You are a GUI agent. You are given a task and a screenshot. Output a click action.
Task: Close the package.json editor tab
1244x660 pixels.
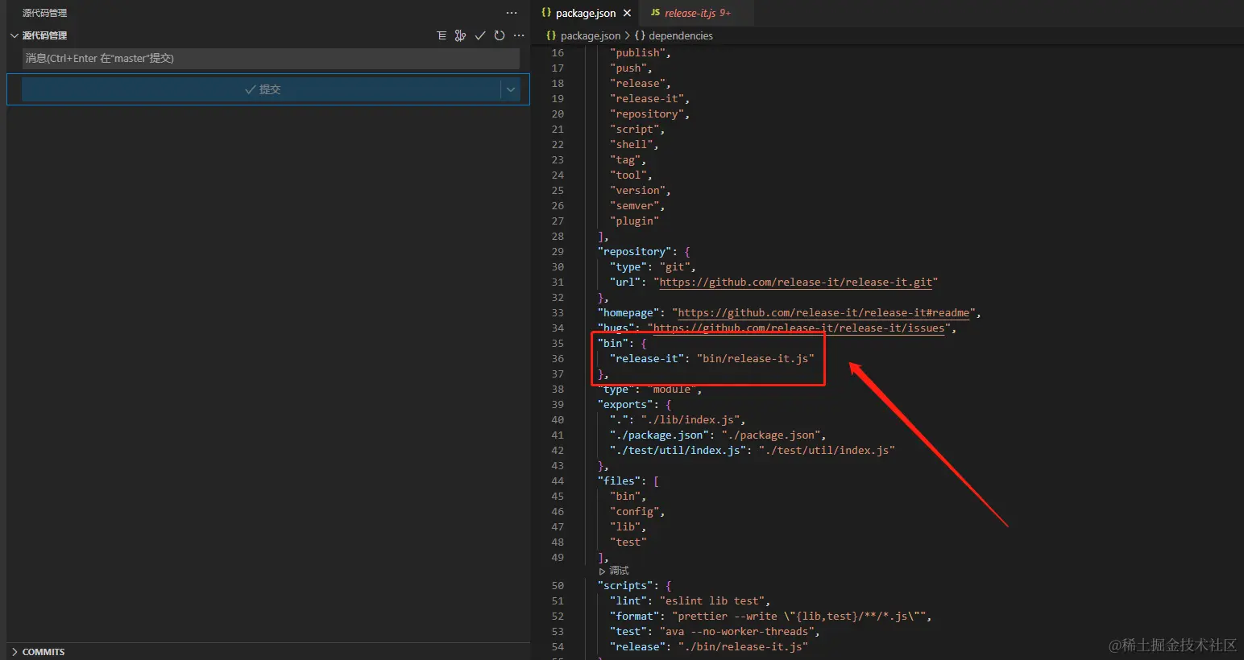tap(627, 13)
